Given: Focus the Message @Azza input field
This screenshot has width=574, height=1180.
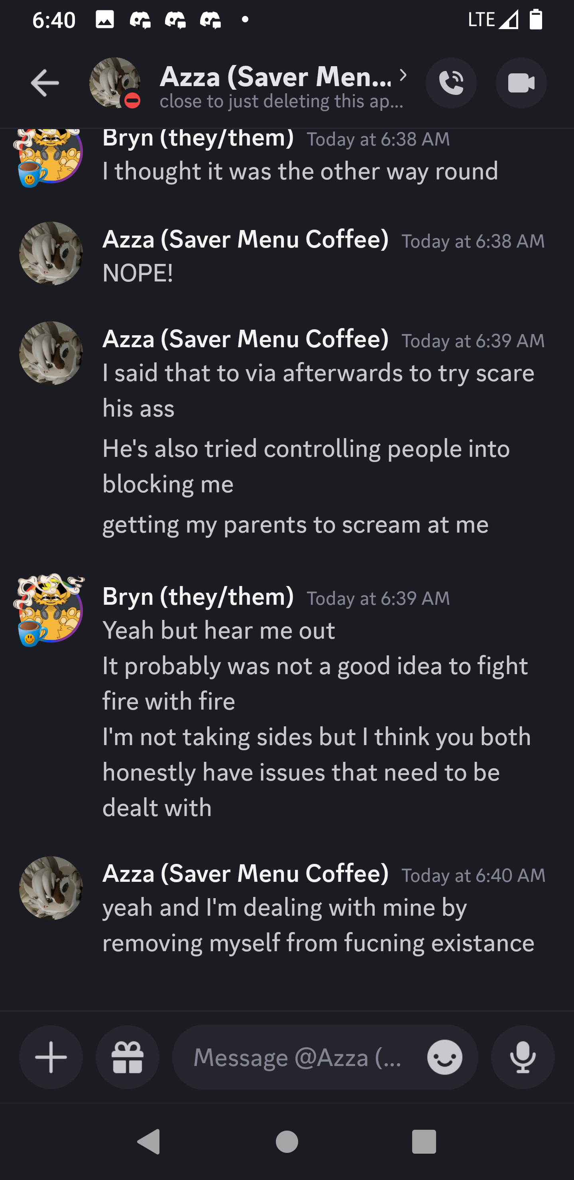Looking at the screenshot, I should click(298, 1057).
